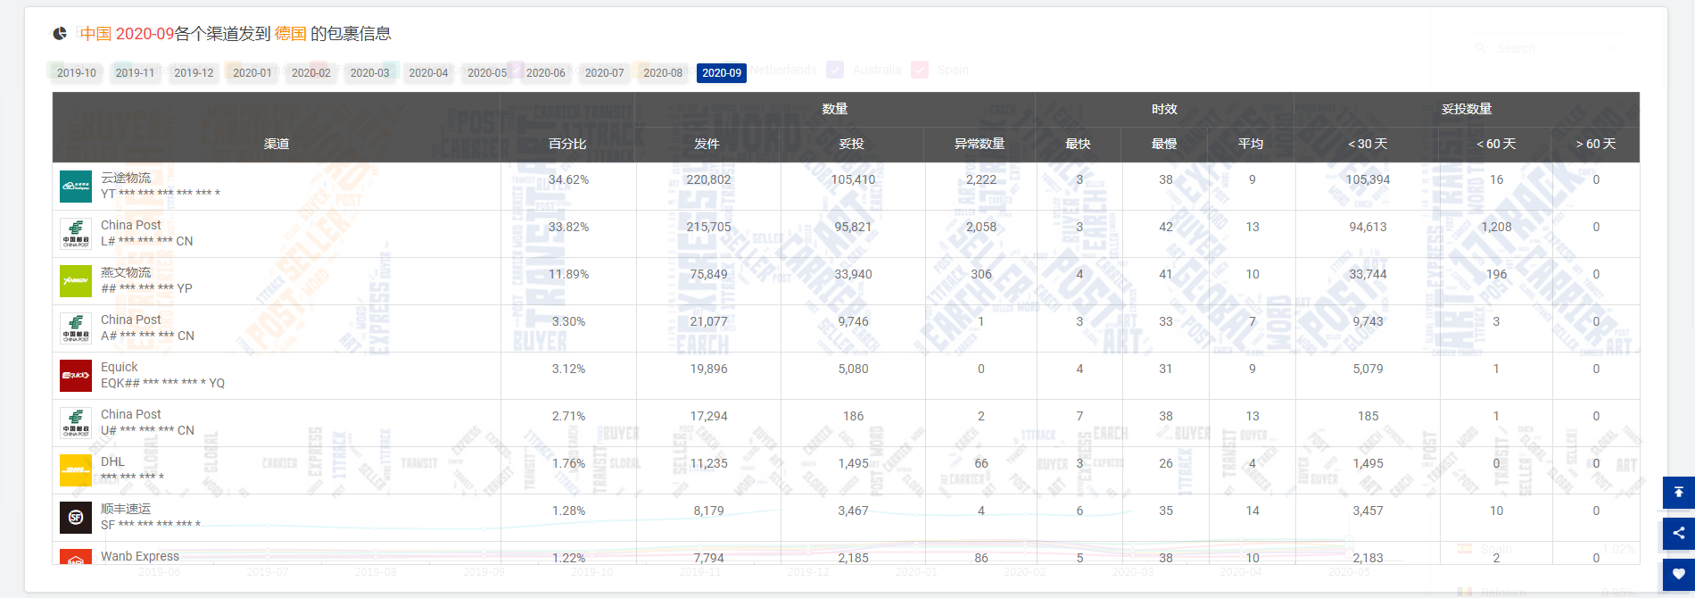Image resolution: width=1695 pixels, height=598 pixels.
Task: Click the 220,802 shipped count cell
Action: pos(708,179)
